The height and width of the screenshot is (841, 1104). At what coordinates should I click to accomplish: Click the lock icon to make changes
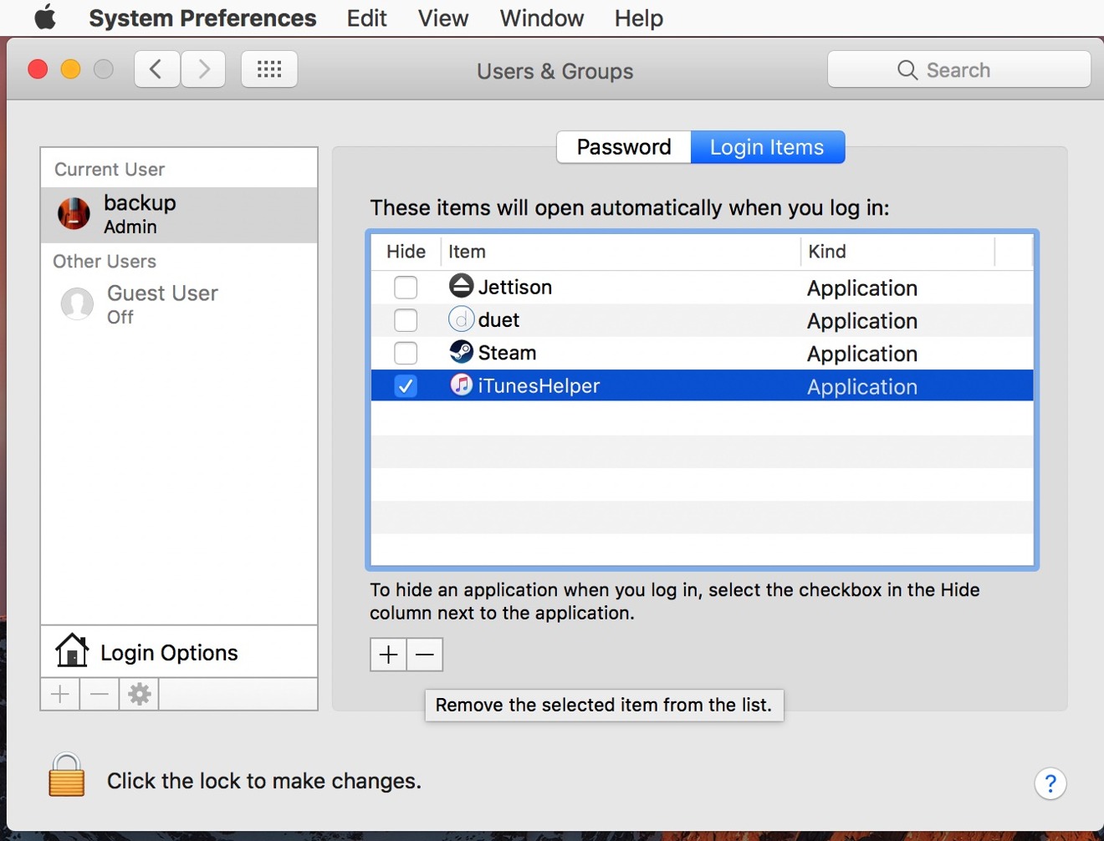click(67, 775)
